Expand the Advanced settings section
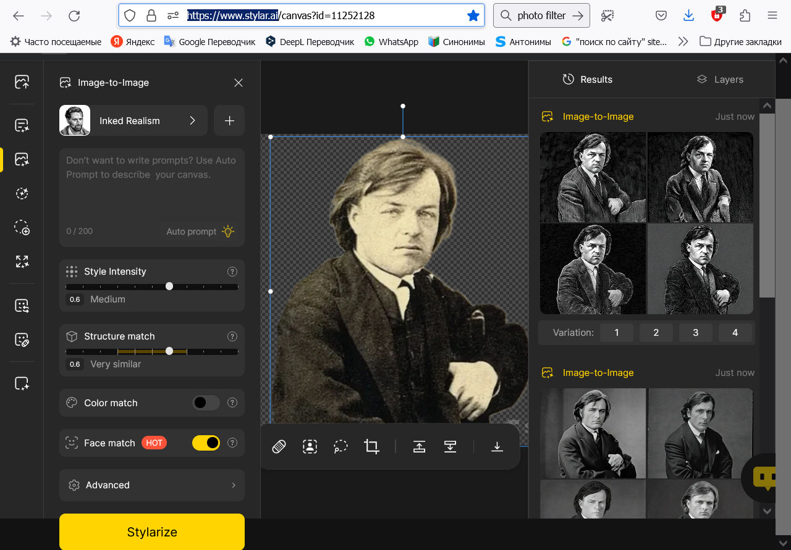This screenshot has height=550, width=791. point(152,485)
